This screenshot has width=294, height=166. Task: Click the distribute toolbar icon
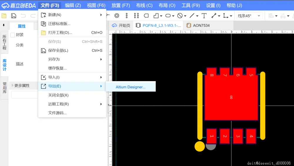(283, 16)
